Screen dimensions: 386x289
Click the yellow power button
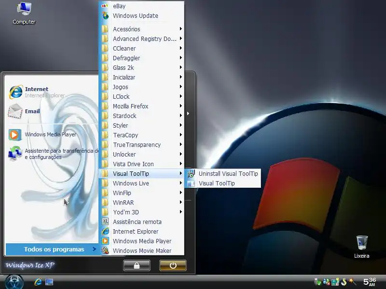(x=173, y=265)
